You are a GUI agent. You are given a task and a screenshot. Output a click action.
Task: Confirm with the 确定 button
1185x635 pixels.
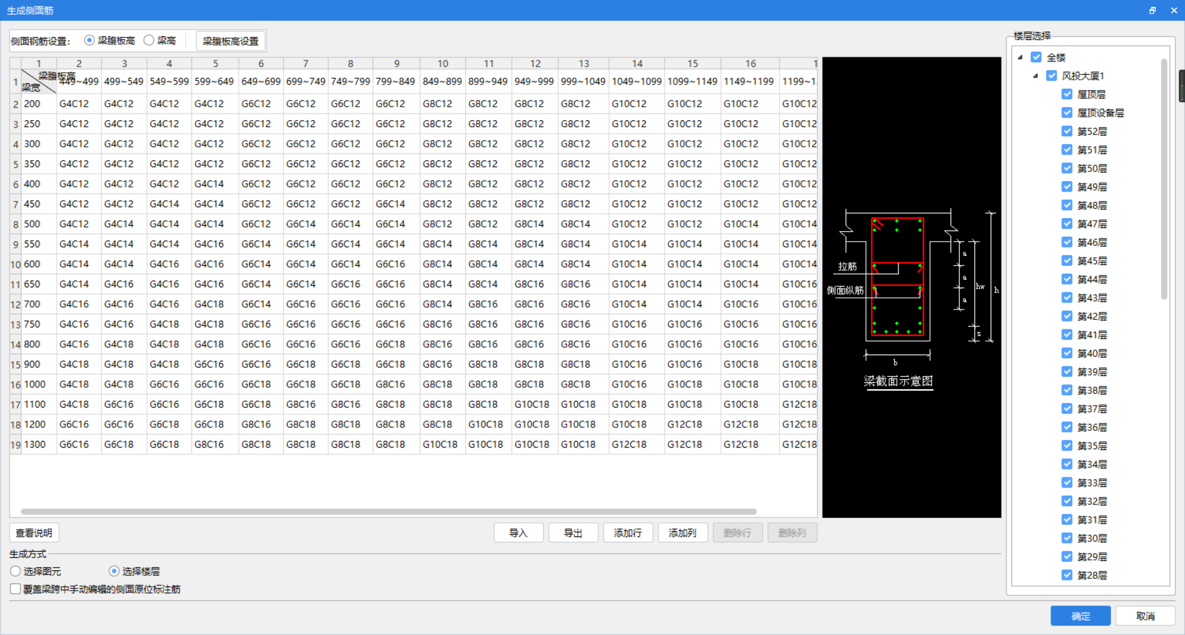click(1081, 616)
